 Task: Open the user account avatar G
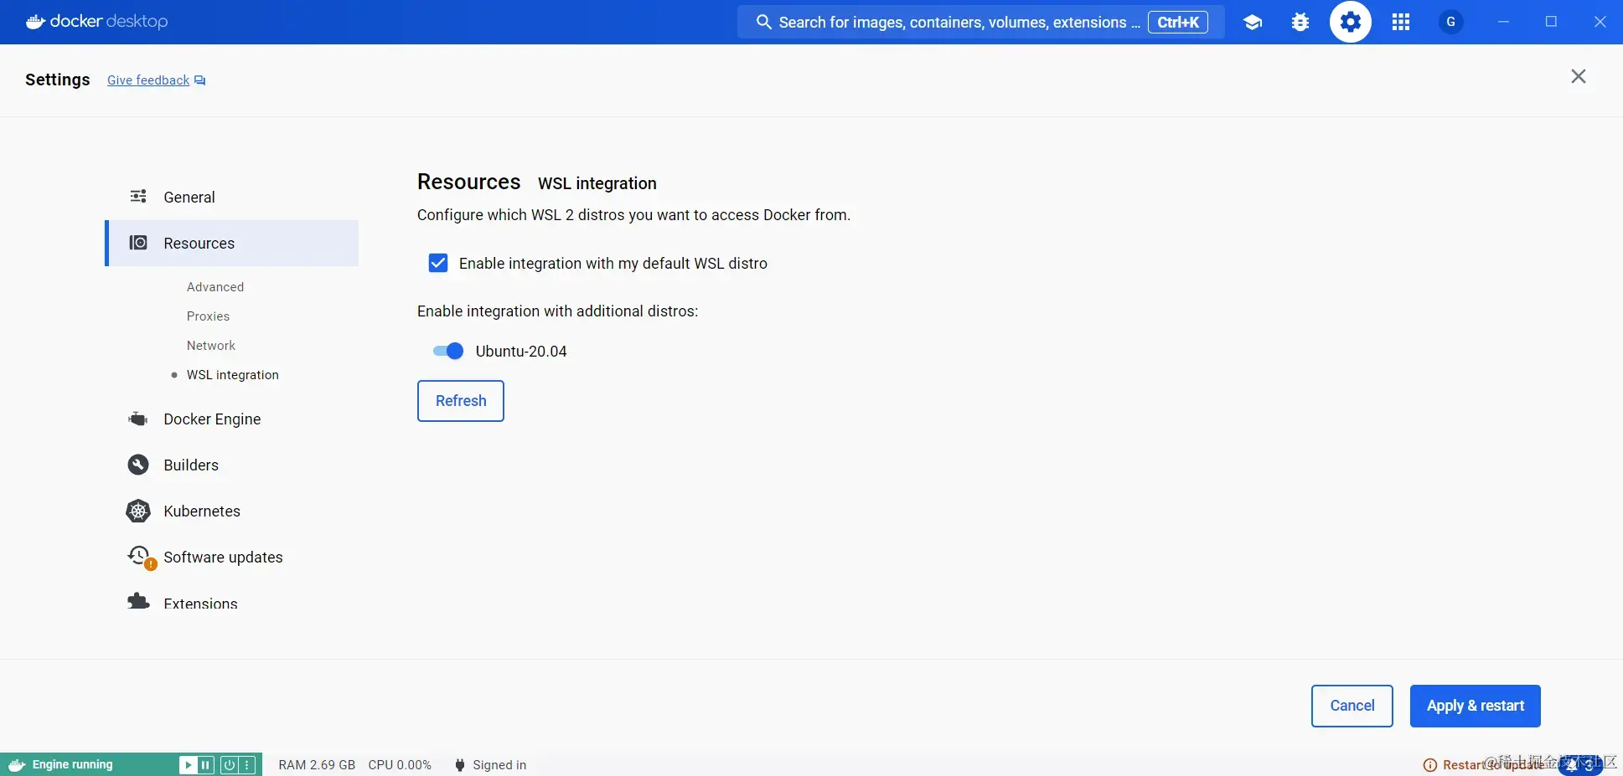(1451, 22)
